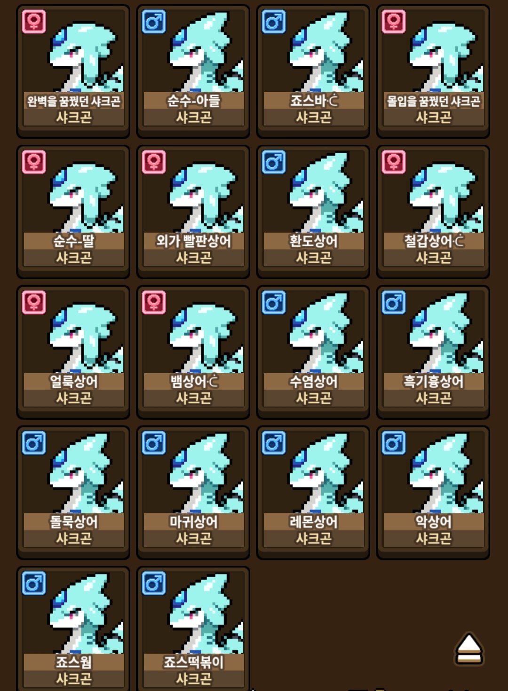Tap the 죠스웜 name label
The image size is (508, 691).
[x=74, y=662]
